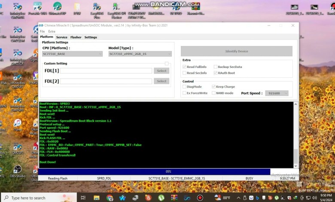Switch to the Flasher tab
The width and height of the screenshot is (335, 202).
tap(76, 37)
